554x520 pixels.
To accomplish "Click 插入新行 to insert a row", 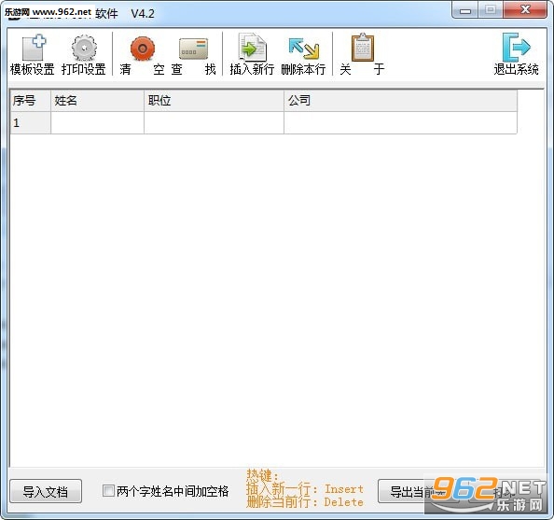I will coord(252,54).
